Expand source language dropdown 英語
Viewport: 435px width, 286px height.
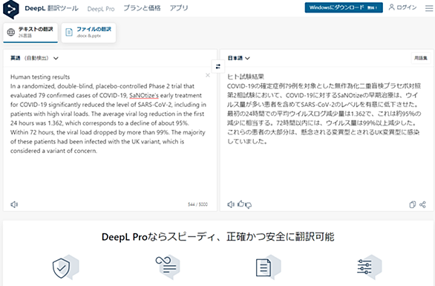tap(34, 58)
